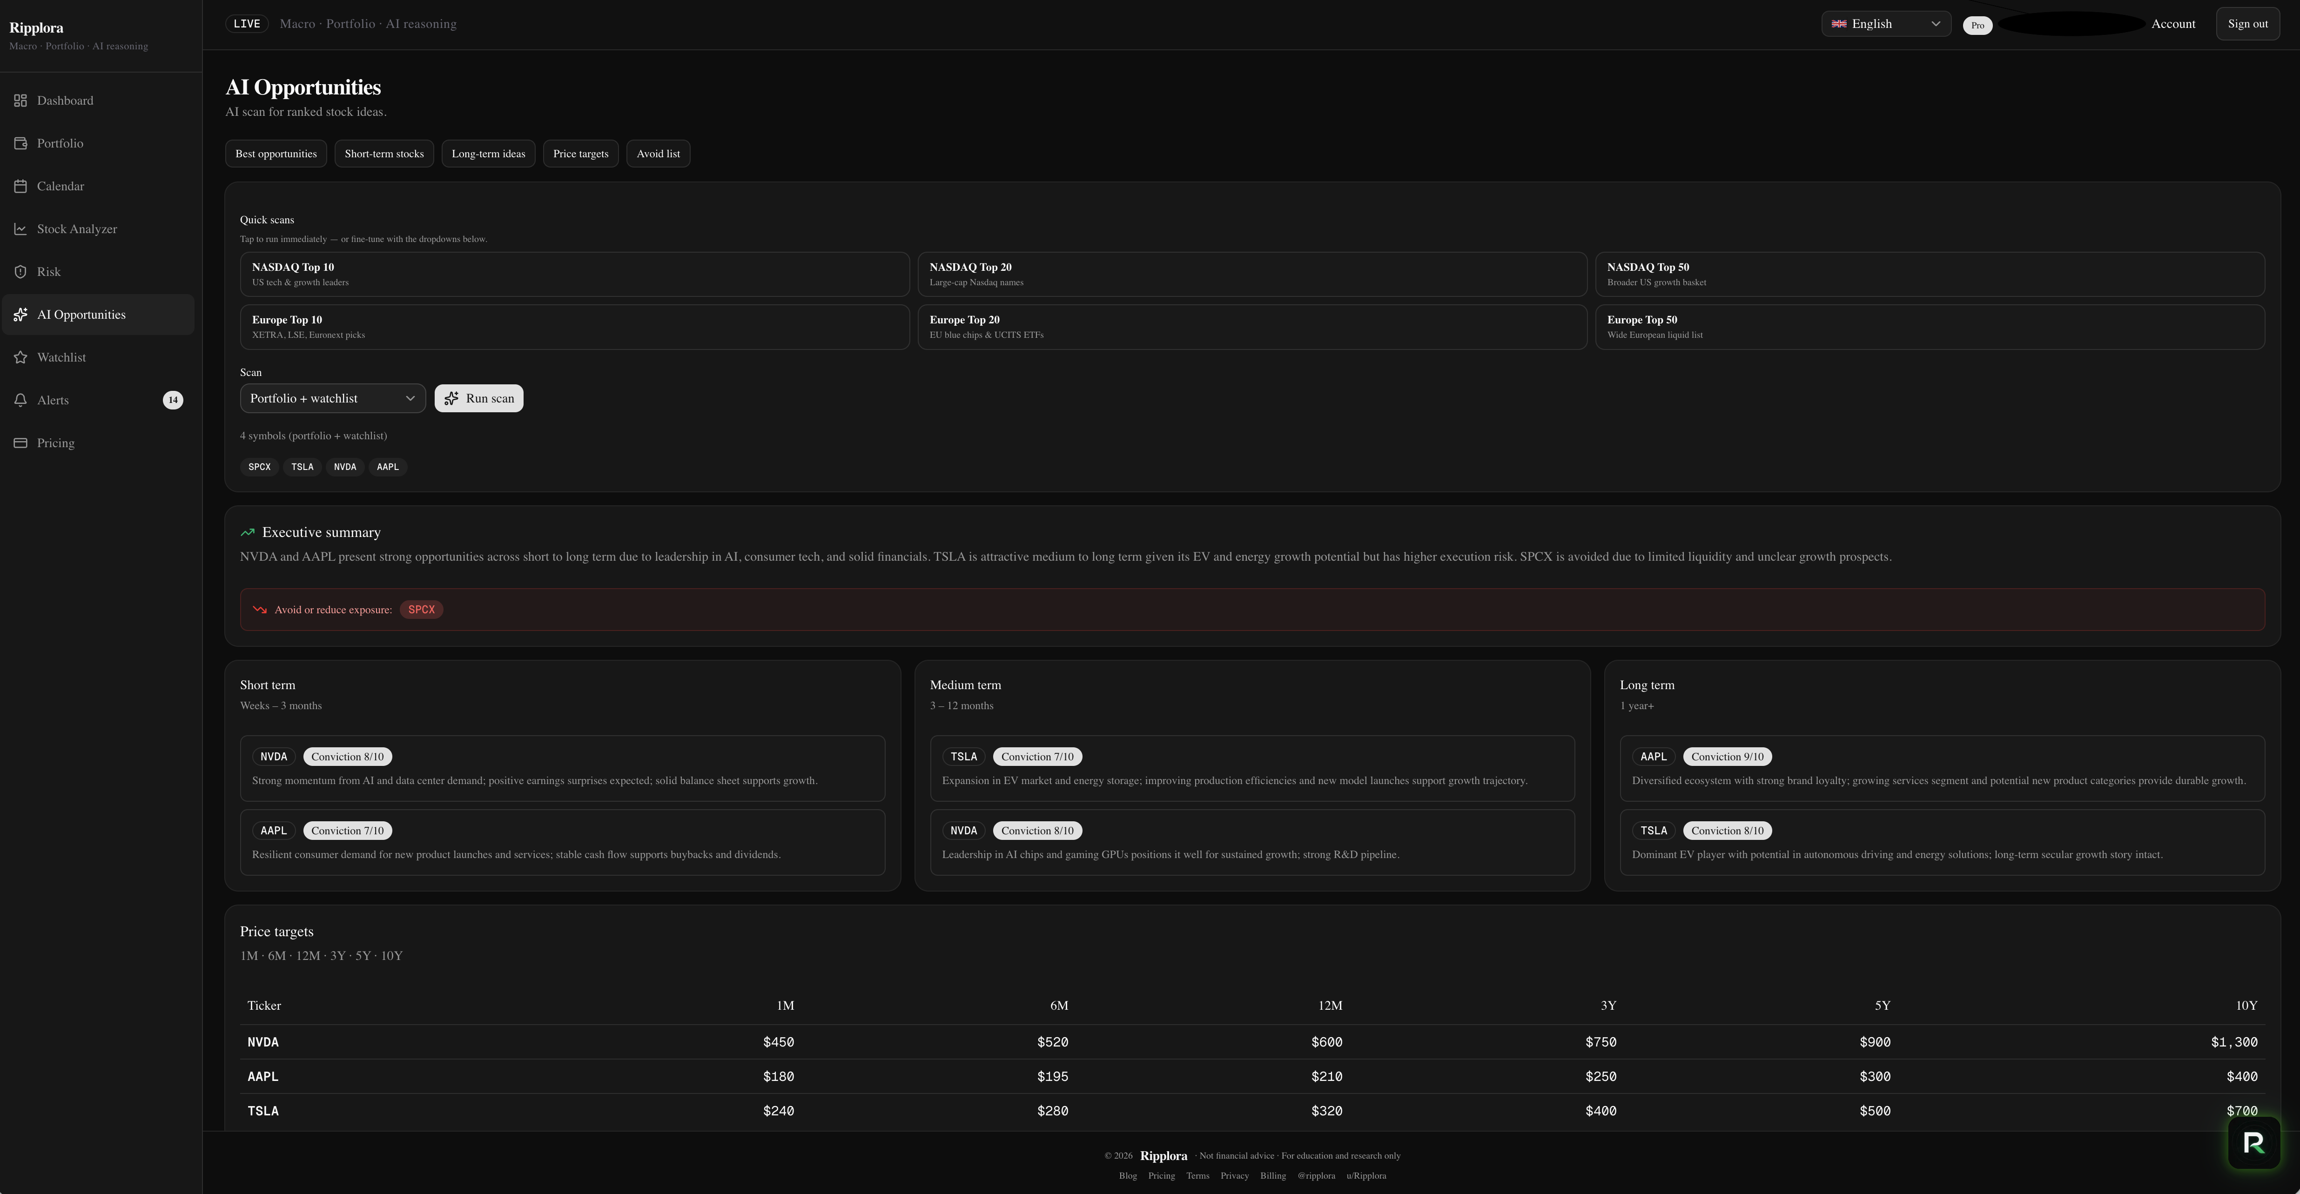
Task: Click the Blog link in footer
Action: (1128, 1175)
